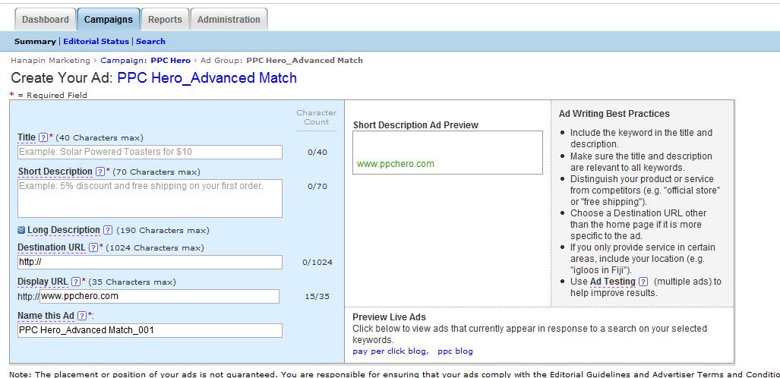780x378 pixels.
Task: Click the Name this Ad input field
Action: [x=150, y=330]
